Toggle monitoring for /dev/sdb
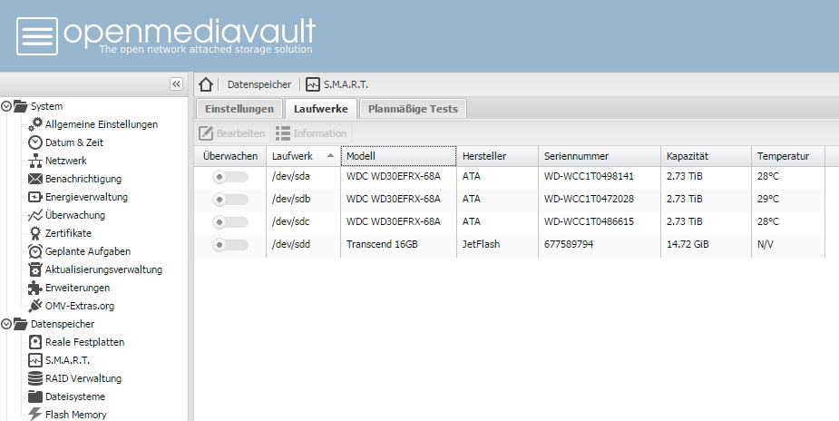 (230, 199)
